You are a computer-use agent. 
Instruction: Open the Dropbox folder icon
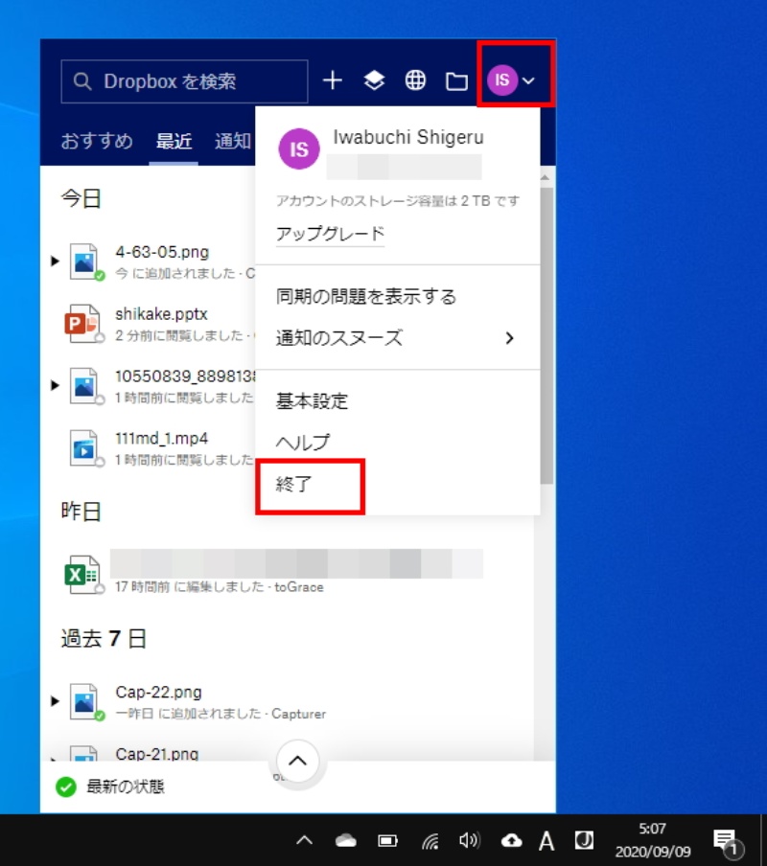(456, 81)
